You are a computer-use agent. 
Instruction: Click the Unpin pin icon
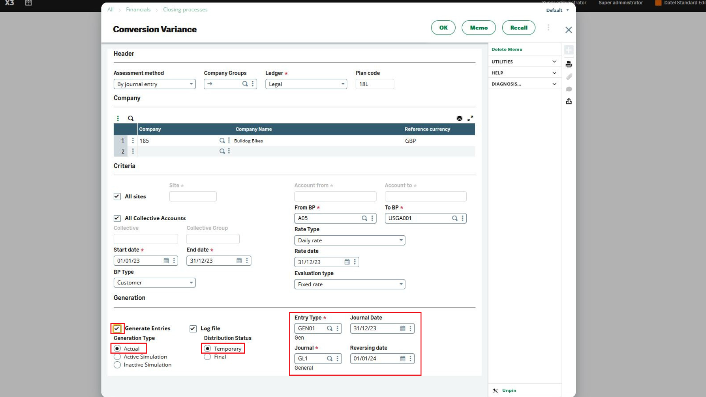[495, 391]
